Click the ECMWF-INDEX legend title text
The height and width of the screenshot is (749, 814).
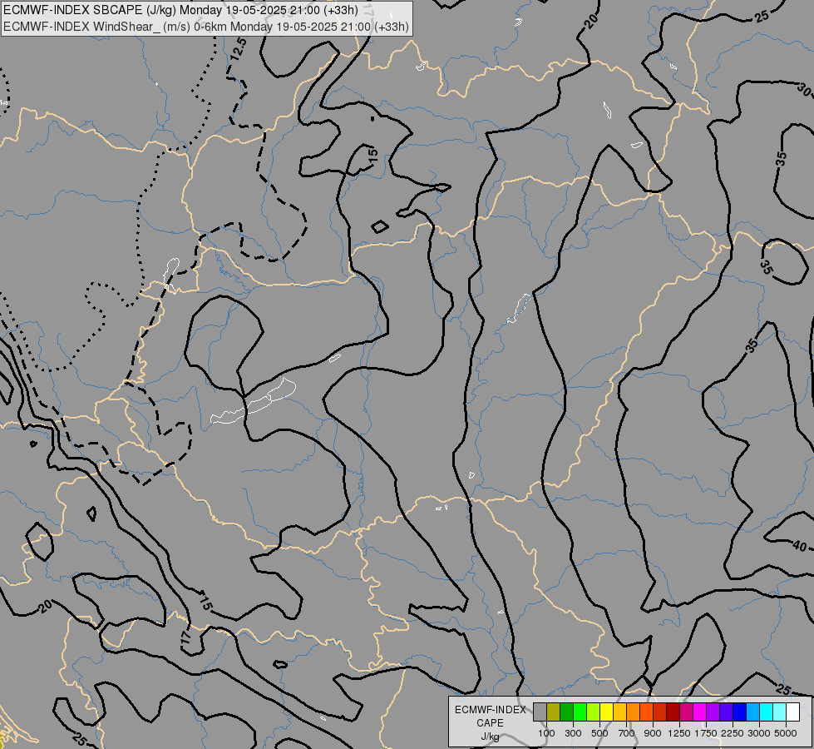click(x=490, y=710)
